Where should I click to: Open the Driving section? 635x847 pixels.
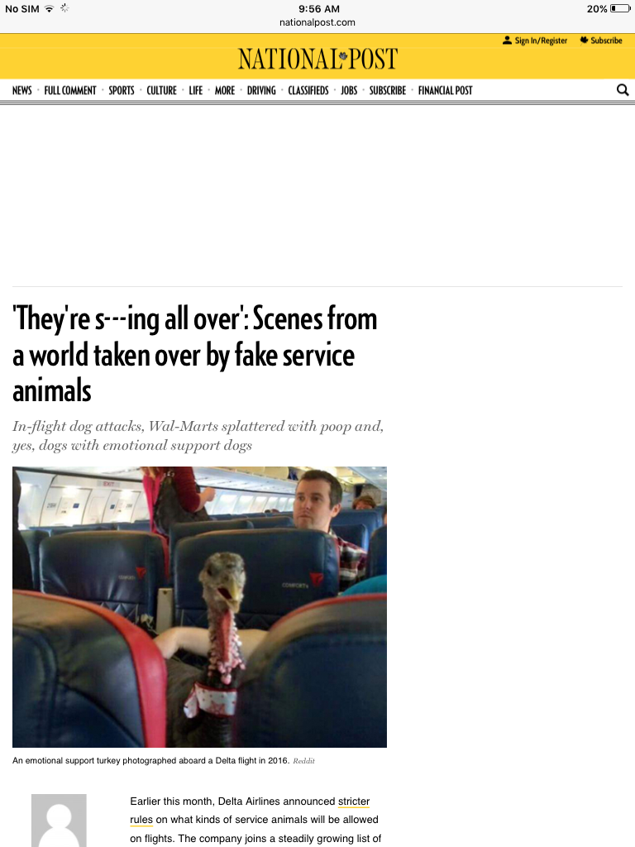coord(261,90)
